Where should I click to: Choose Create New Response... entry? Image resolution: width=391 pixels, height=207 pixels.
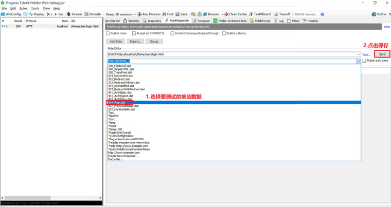(x=234, y=156)
